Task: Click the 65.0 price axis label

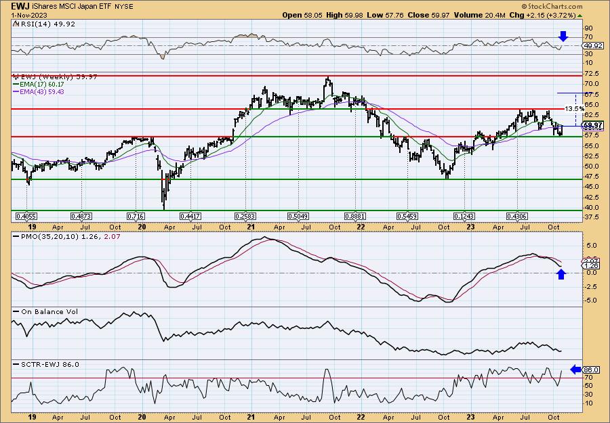Action: pos(592,104)
